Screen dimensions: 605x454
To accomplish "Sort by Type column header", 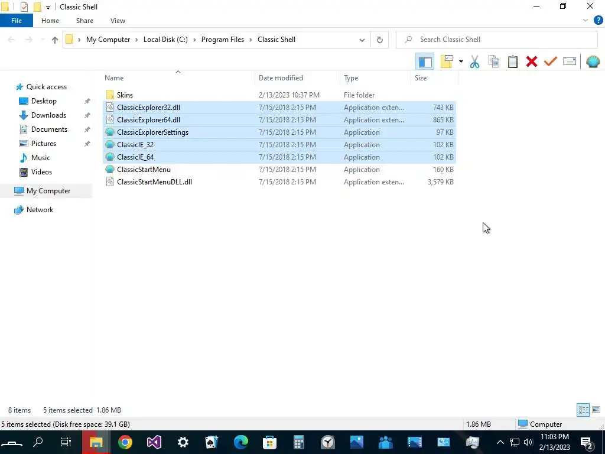I will [x=375, y=78].
